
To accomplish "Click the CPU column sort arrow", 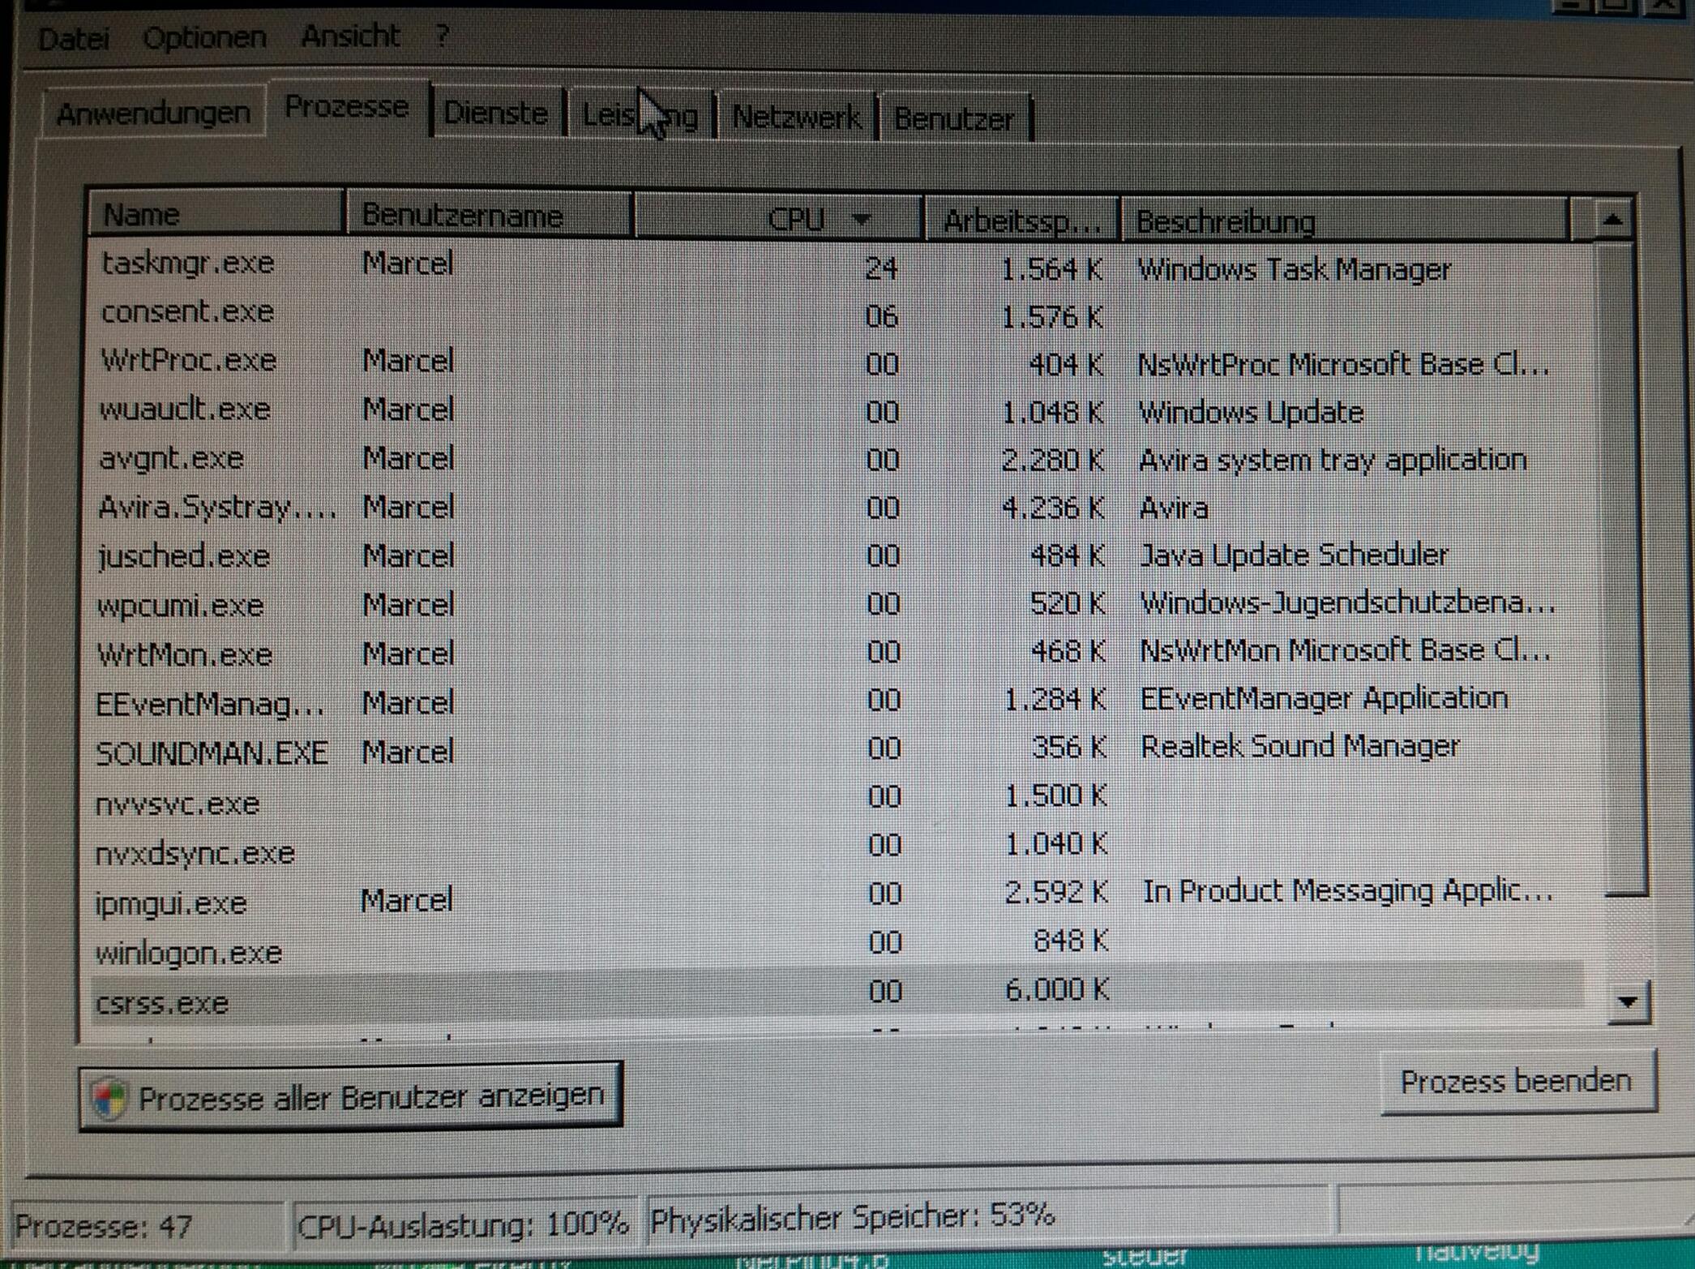I will click(x=862, y=220).
